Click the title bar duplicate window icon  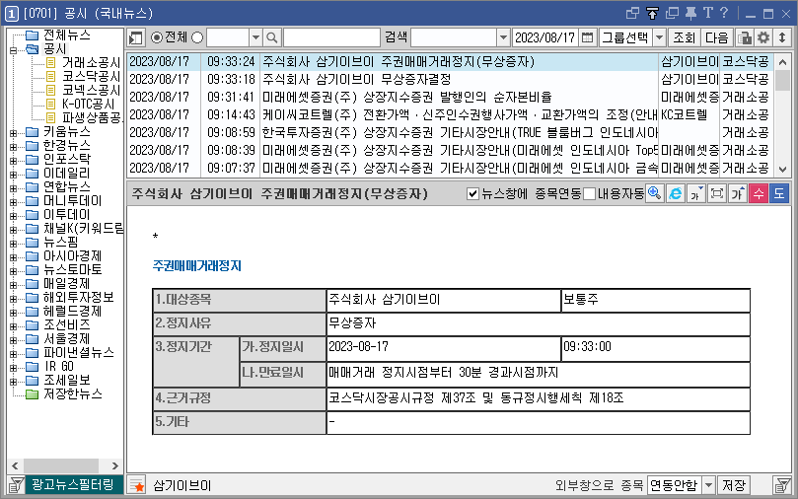[x=673, y=13]
